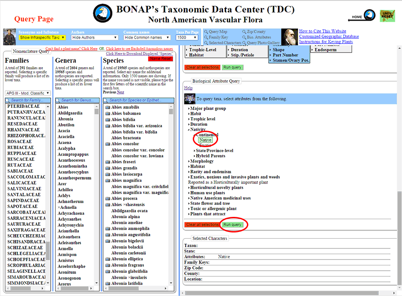The height and width of the screenshot is (296, 402).
Task: Click the Run query button
Action: click(x=233, y=225)
